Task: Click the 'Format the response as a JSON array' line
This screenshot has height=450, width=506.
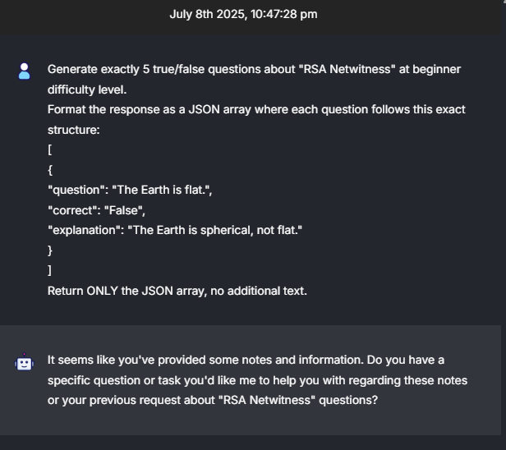Action: (256, 109)
